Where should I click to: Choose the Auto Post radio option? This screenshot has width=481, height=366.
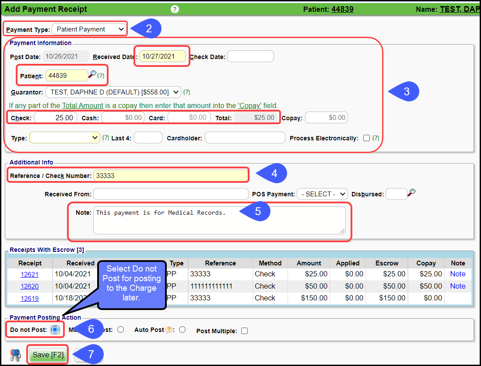182,330
